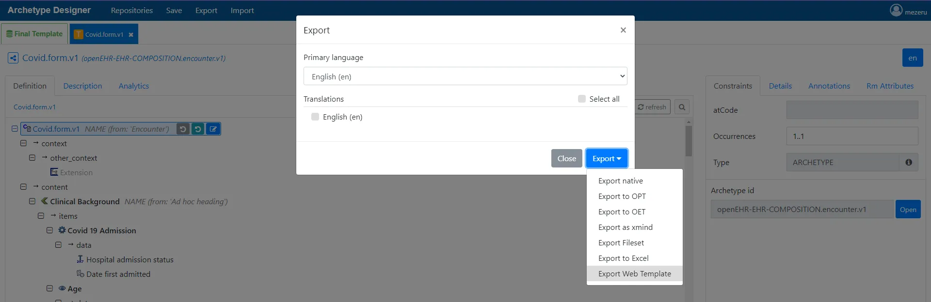Click the info icon next to ARCHETYPE type

point(908,163)
